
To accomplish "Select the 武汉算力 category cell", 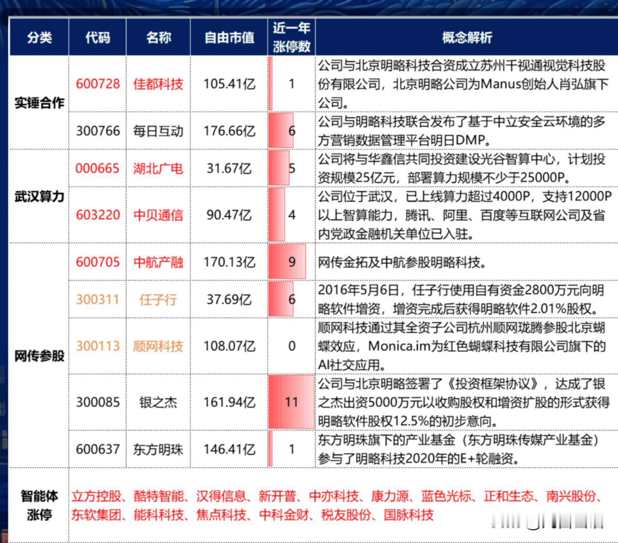I will [x=39, y=196].
